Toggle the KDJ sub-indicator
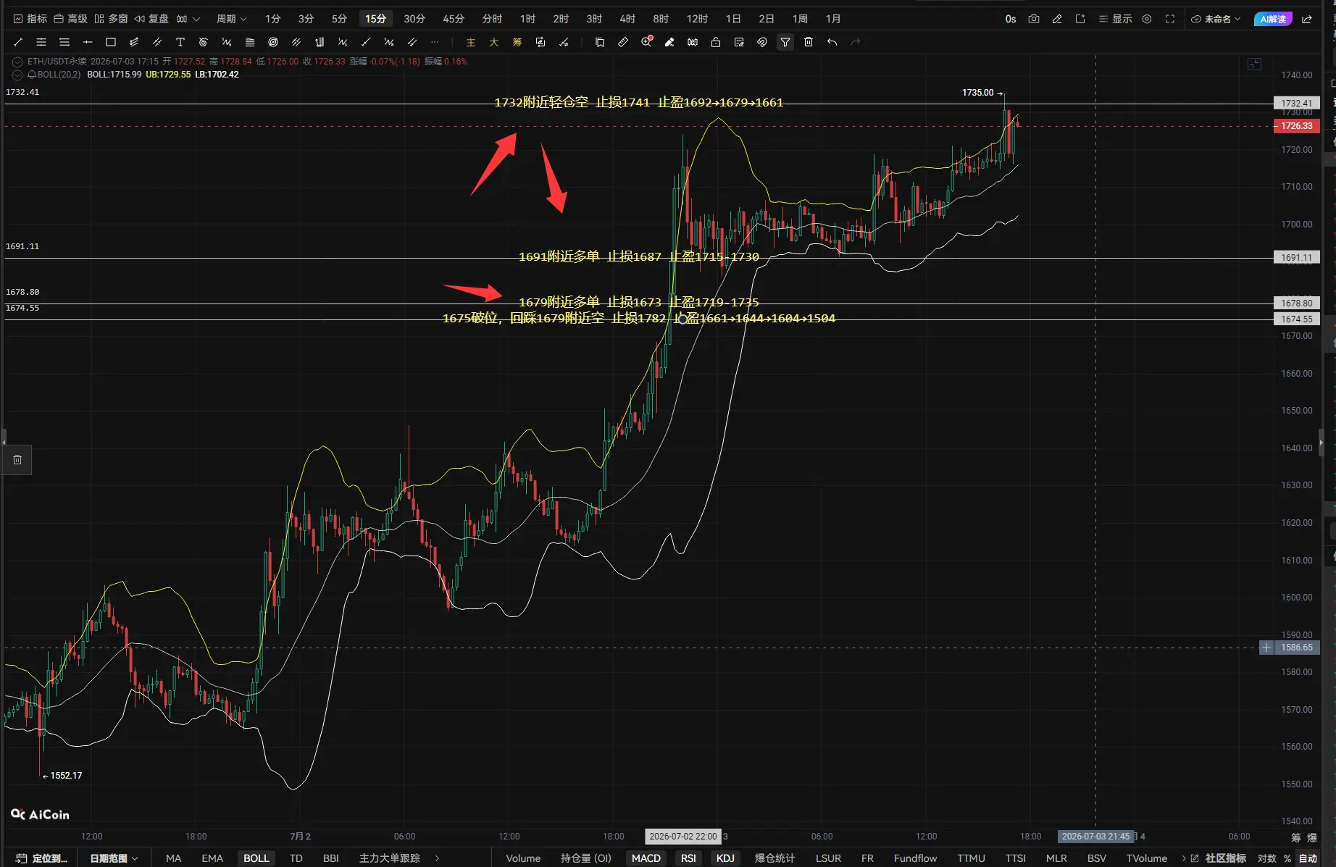The height and width of the screenshot is (867, 1336). click(725, 858)
